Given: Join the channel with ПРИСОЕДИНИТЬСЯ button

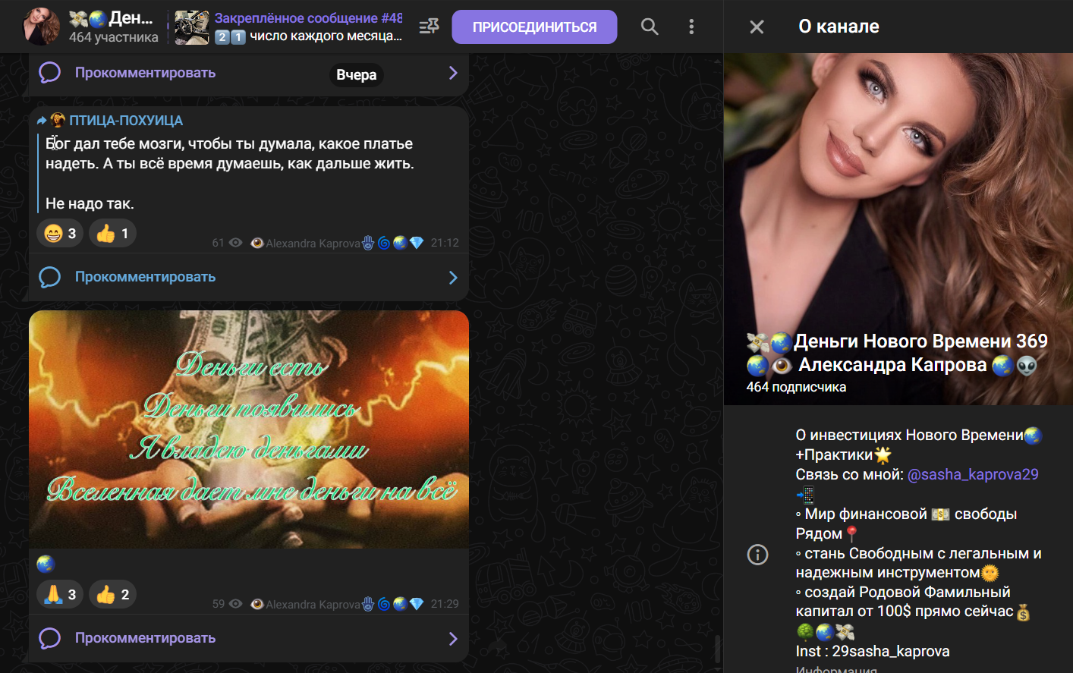Looking at the screenshot, I should pyautogui.click(x=534, y=27).
